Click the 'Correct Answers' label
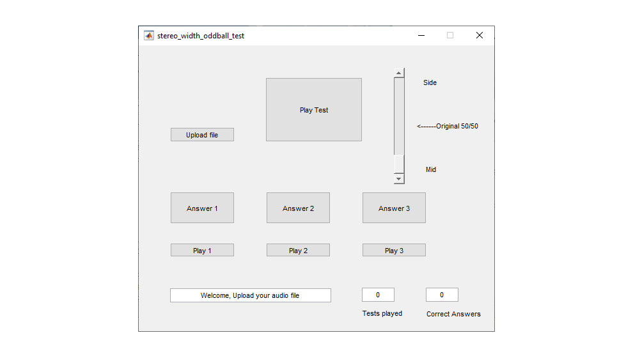This screenshot has height=358, width=633. coord(453,314)
